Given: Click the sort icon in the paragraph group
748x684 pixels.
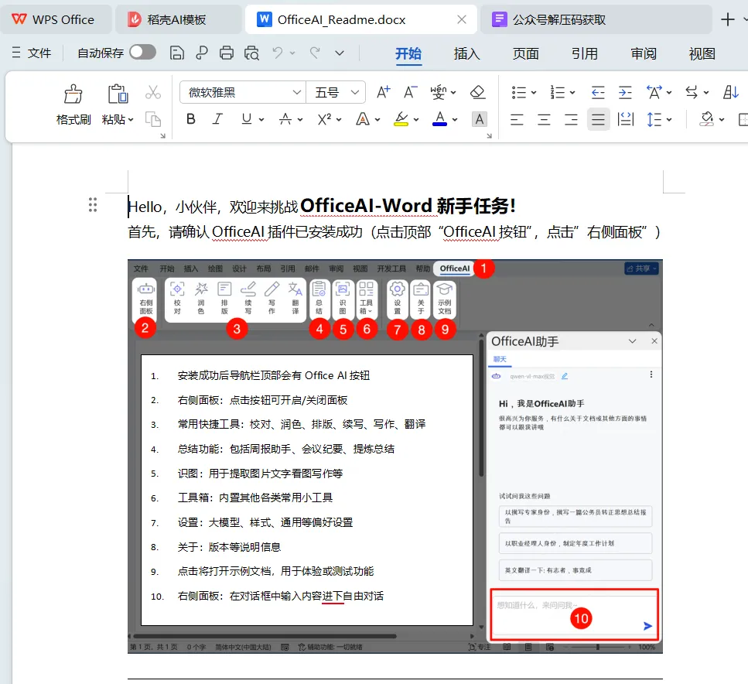Looking at the screenshot, I should click(731, 92).
